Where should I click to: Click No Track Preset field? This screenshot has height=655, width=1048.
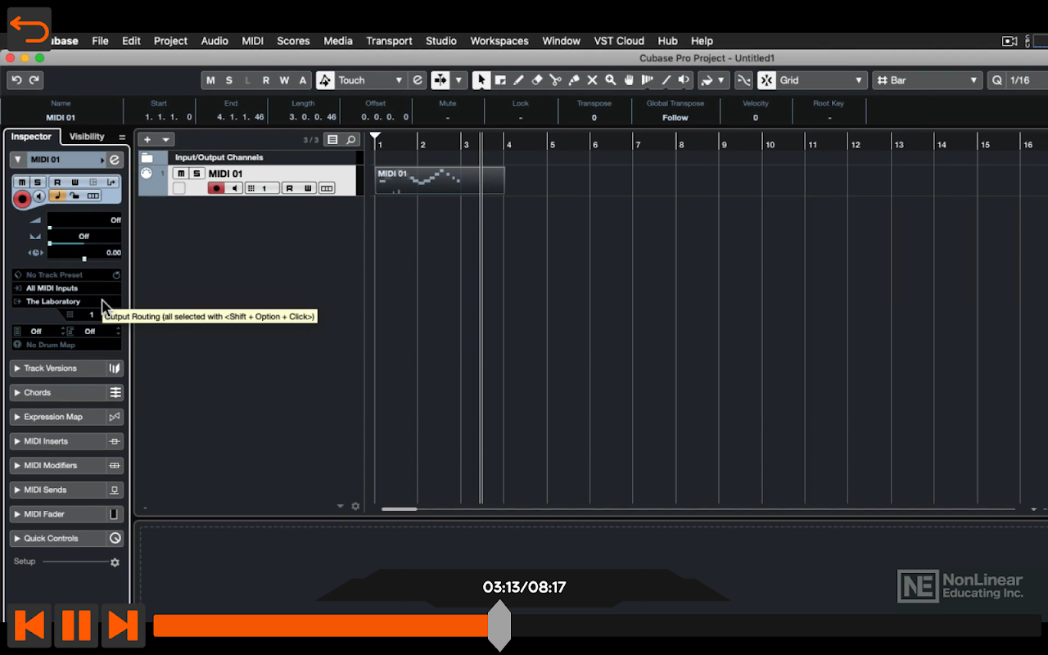point(66,275)
